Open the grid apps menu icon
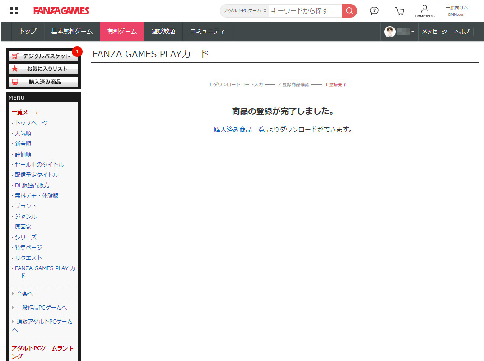Image resolution: width=484 pixels, height=361 pixels. click(14, 11)
